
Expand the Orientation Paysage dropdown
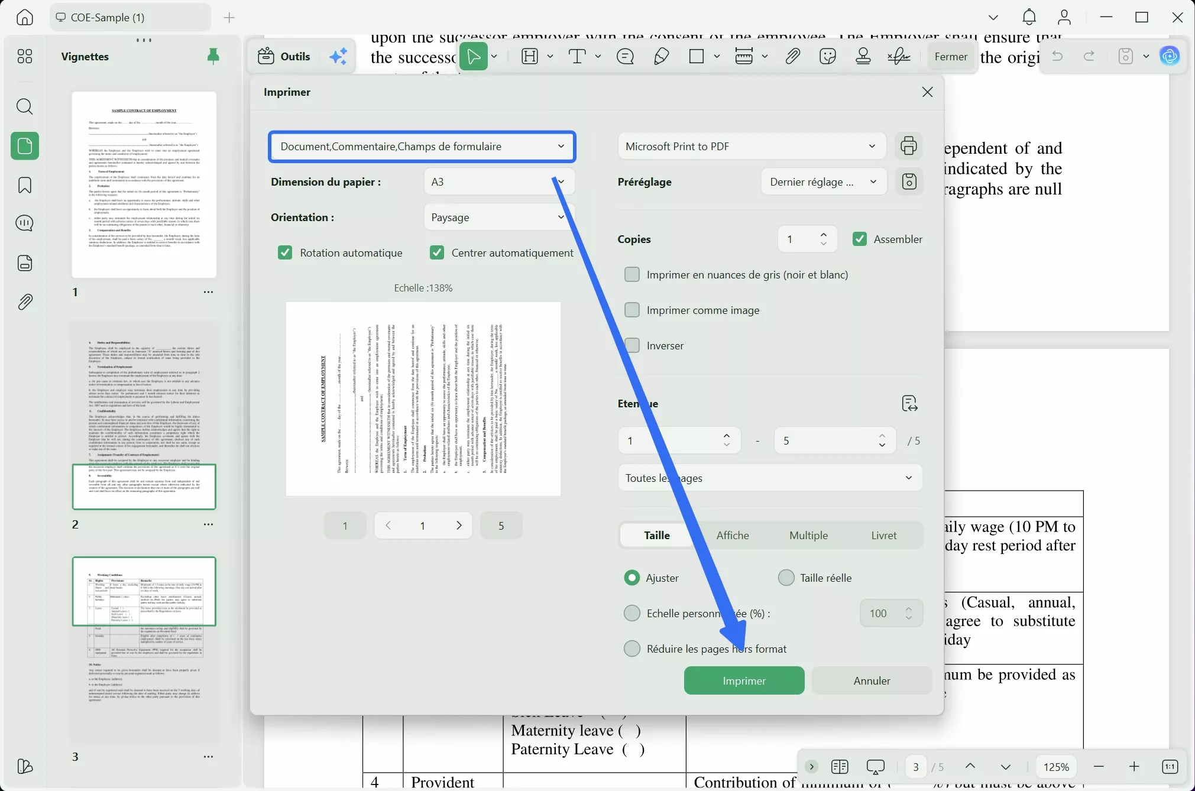[x=498, y=218]
